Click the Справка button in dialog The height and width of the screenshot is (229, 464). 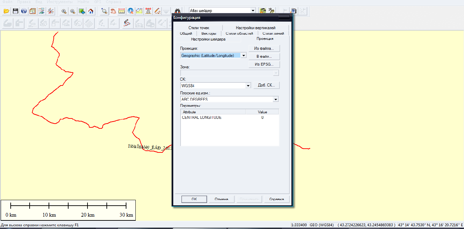pos(277,199)
